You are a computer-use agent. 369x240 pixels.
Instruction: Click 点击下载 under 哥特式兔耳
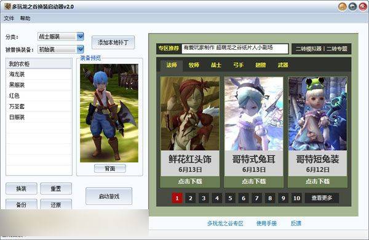[x=253, y=182]
